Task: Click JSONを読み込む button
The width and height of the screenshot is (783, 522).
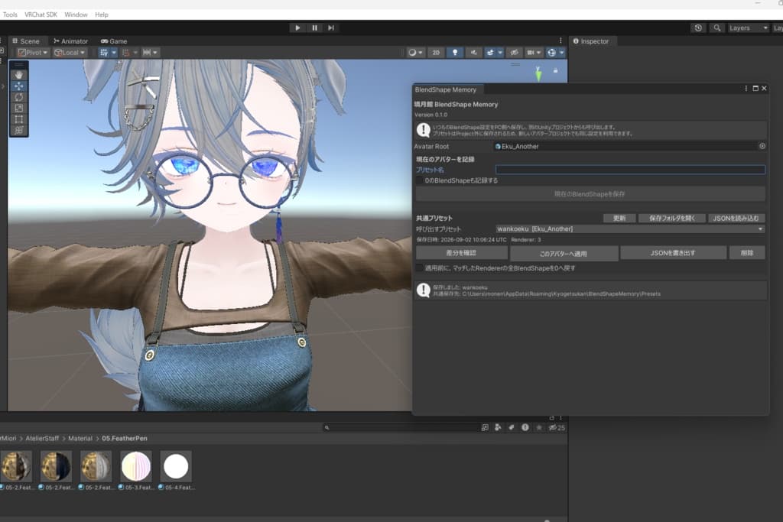Action: coord(736,218)
